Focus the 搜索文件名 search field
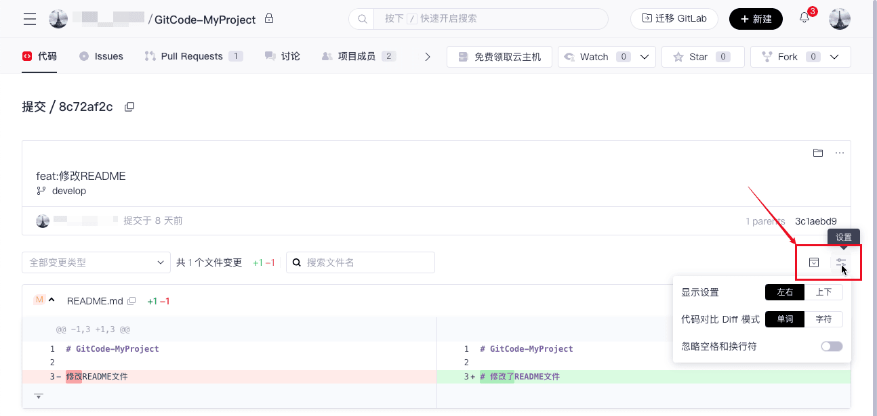 click(367, 262)
